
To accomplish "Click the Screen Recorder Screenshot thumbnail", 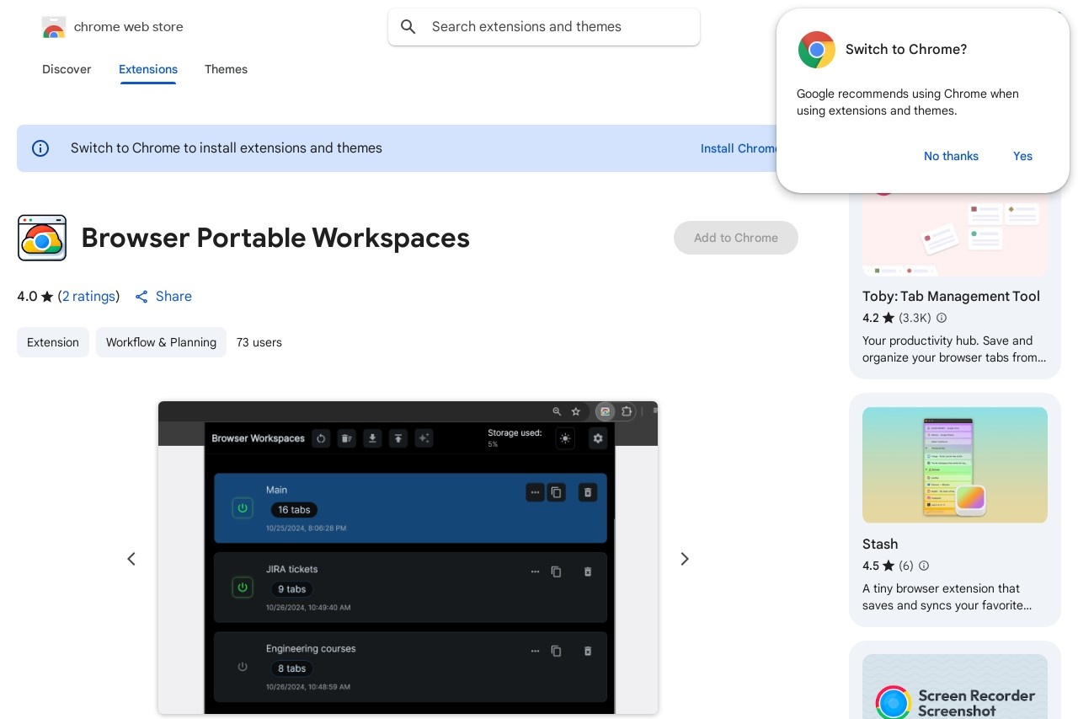I will tap(955, 686).
